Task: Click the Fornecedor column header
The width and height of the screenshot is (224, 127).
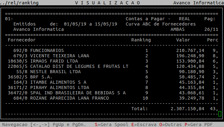Action: 22,40
